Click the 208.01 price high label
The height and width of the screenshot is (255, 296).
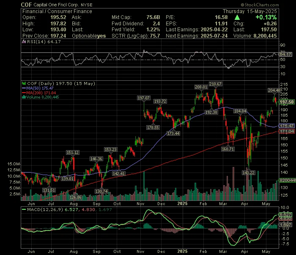click(201, 87)
